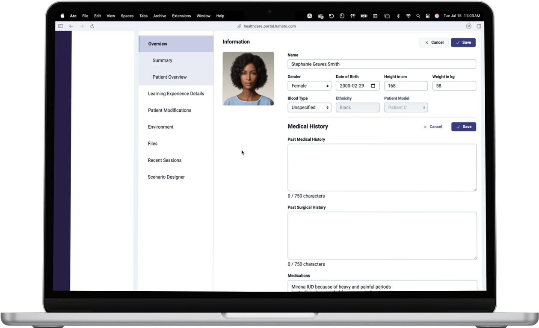Image resolution: width=539 pixels, height=328 pixels.
Task: Open the Apple menu
Action: 62,16
